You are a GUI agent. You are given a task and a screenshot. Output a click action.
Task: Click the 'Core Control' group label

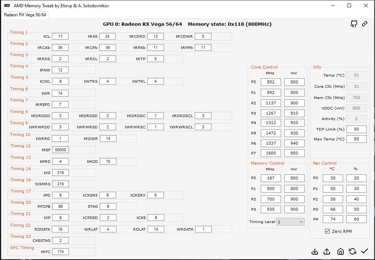click(x=264, y=67)
